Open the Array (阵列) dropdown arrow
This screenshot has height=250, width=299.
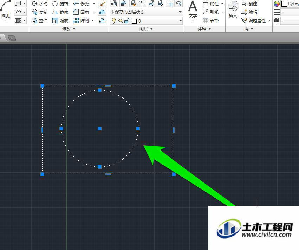pos(93,20)
